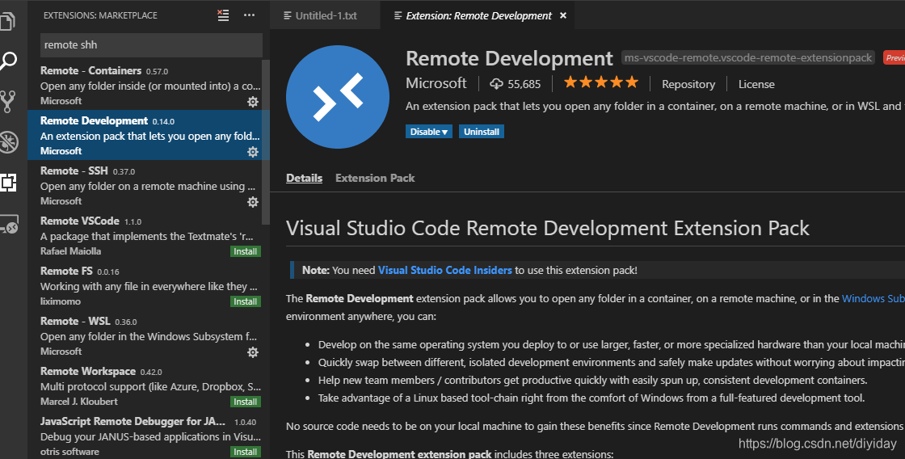Open Remote Explorer in activity bar
This screenshot has width=905, height=459.
9,223
